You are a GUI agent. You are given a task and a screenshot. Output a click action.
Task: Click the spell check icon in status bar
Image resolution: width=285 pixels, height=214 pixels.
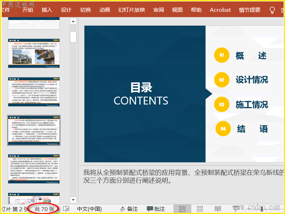[66, 209]
